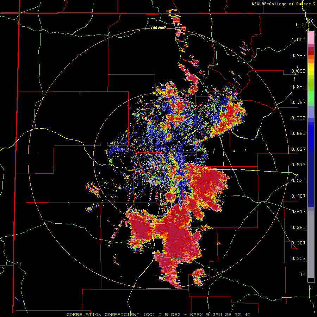
Task: Select the 0.840 scale label
Action: (298, 87)
